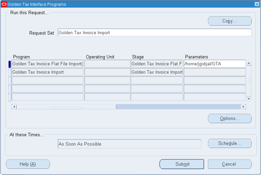Click the Copy... button

(230, 21)
